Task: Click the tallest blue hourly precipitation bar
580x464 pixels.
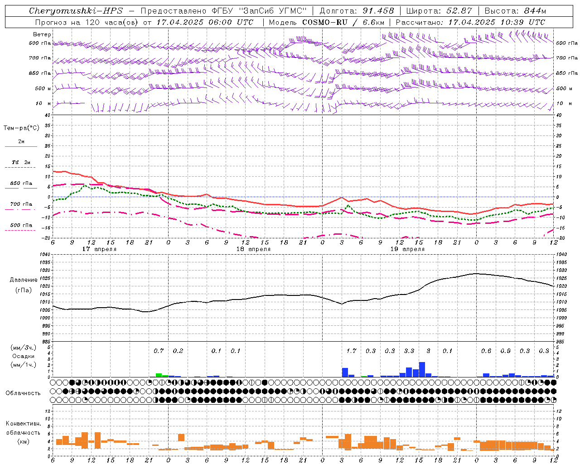Action: 422,370
